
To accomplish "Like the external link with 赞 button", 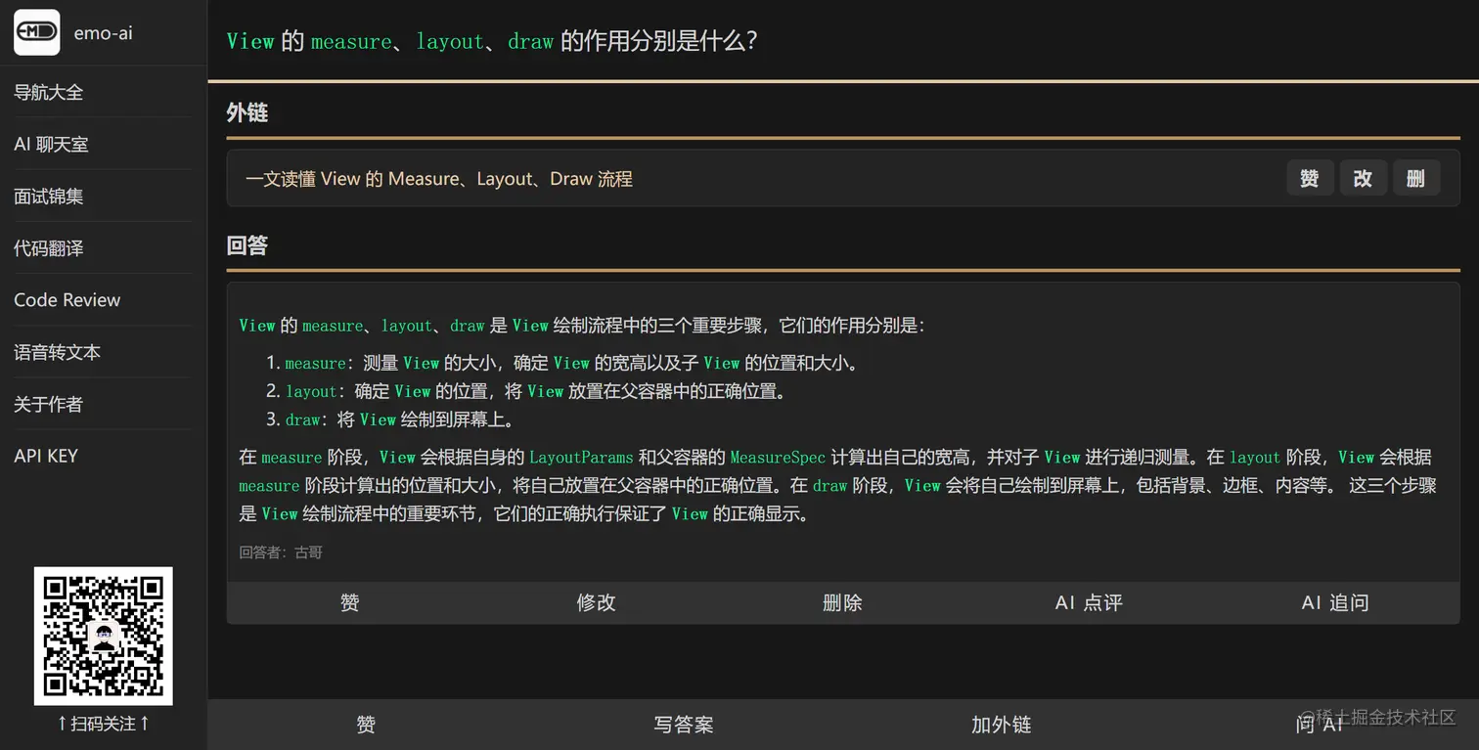I will click(x=1310, y=178).
